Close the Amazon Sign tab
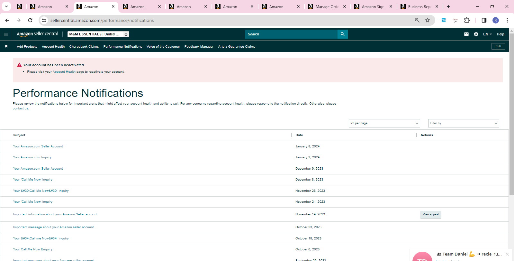Image resolution: width=514 pixels, height=261 pixels. 391,6
